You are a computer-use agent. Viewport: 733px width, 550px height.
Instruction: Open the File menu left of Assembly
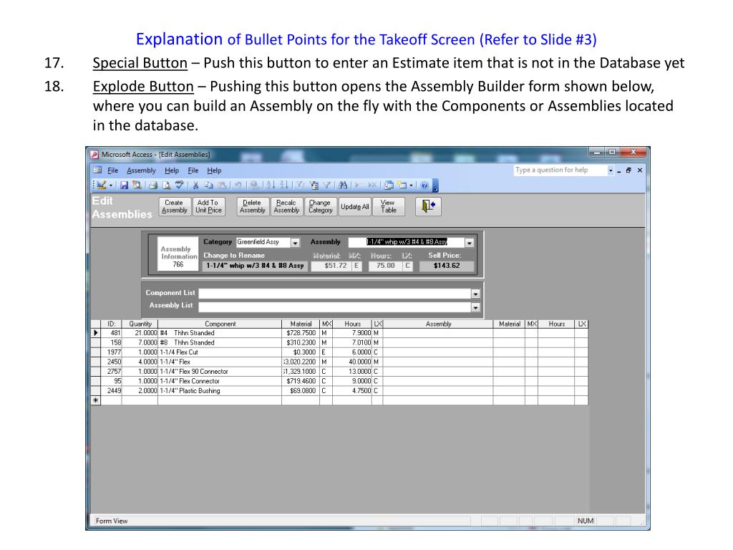click(112, 170)
